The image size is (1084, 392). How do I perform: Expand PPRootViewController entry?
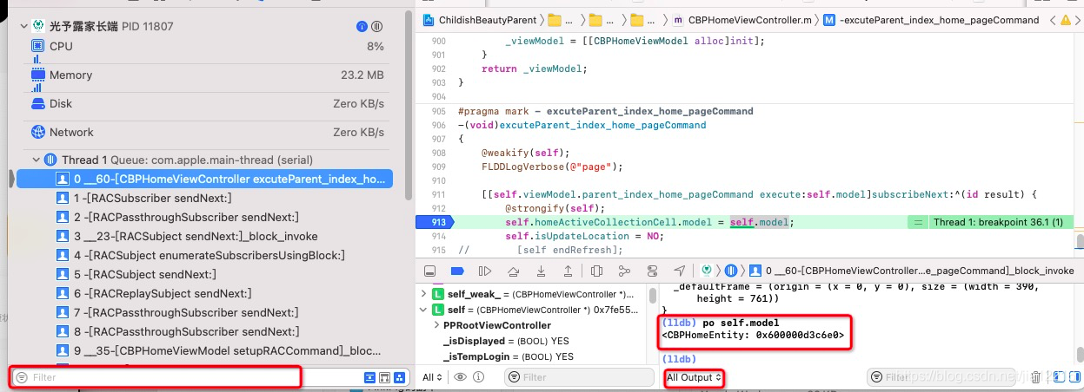[x=436, y=325]
